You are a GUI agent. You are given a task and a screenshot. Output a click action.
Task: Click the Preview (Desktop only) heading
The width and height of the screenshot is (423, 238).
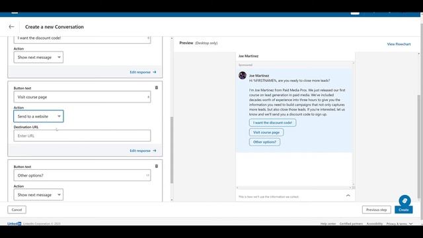click(x=198, y=43)
